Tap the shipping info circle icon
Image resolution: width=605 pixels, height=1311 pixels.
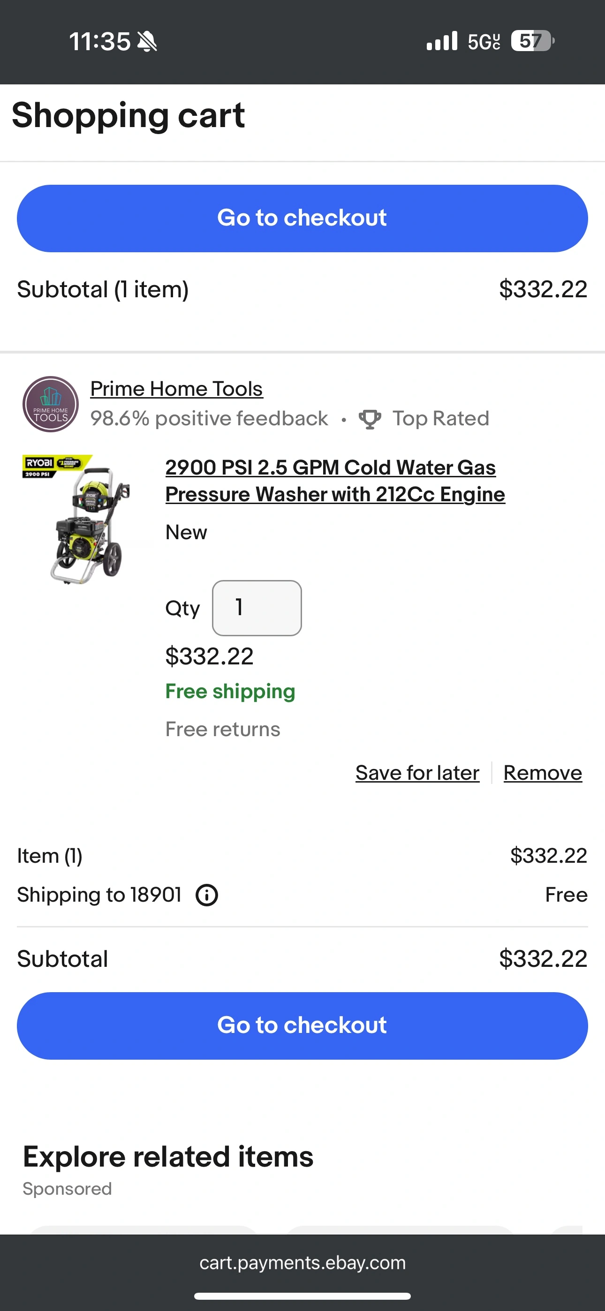[x=207, y=895]
